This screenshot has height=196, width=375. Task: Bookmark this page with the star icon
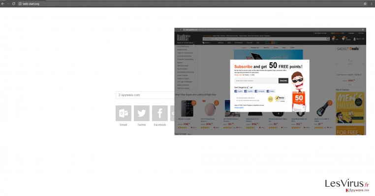pos(365,4)
